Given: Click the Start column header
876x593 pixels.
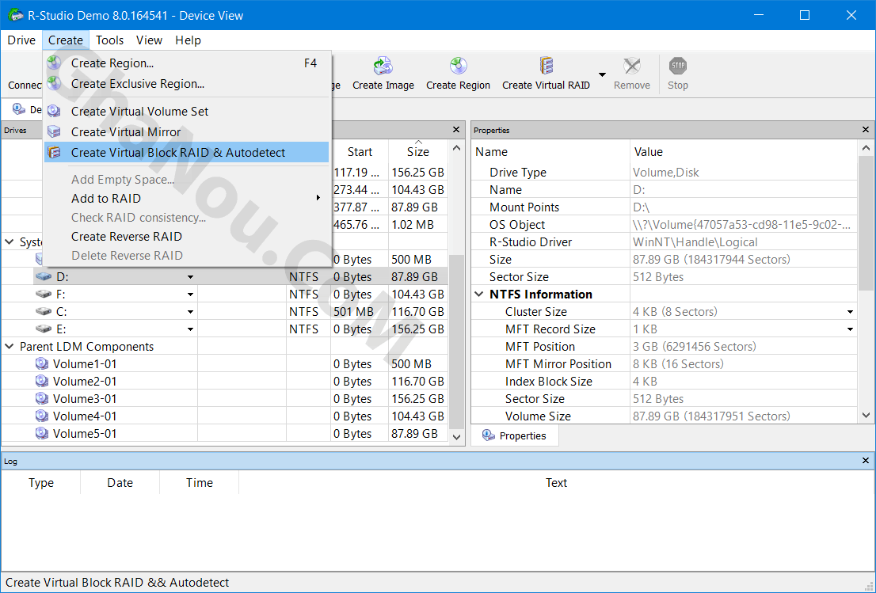Looking at the screenshot, I should 360,151.
